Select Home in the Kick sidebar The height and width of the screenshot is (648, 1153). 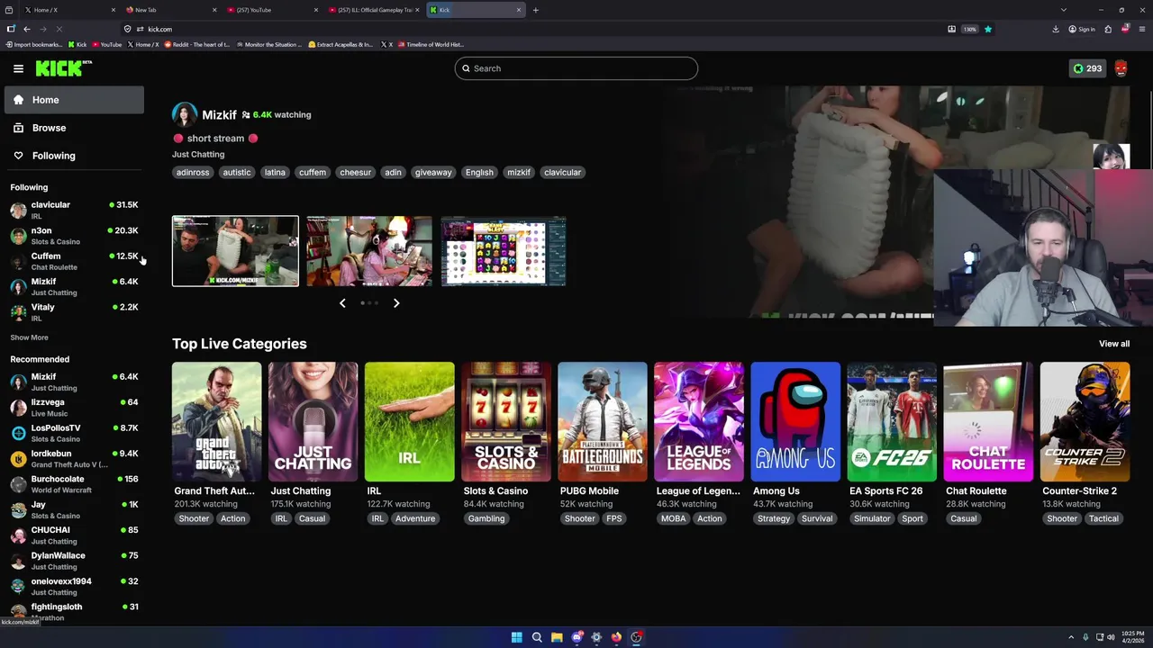74,100
